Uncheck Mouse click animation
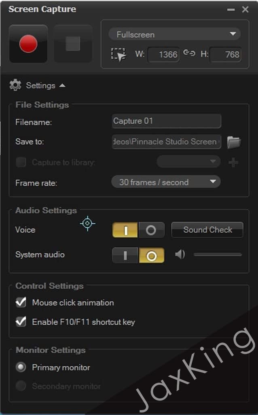This screenshot has width=258, height=415. pyautogui.click(x=21, y=302)
